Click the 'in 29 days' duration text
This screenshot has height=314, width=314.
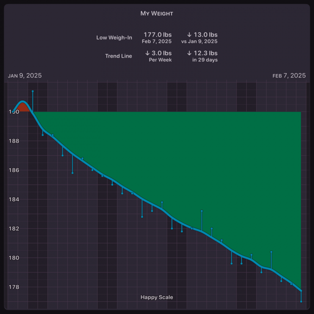click(205, 60)
